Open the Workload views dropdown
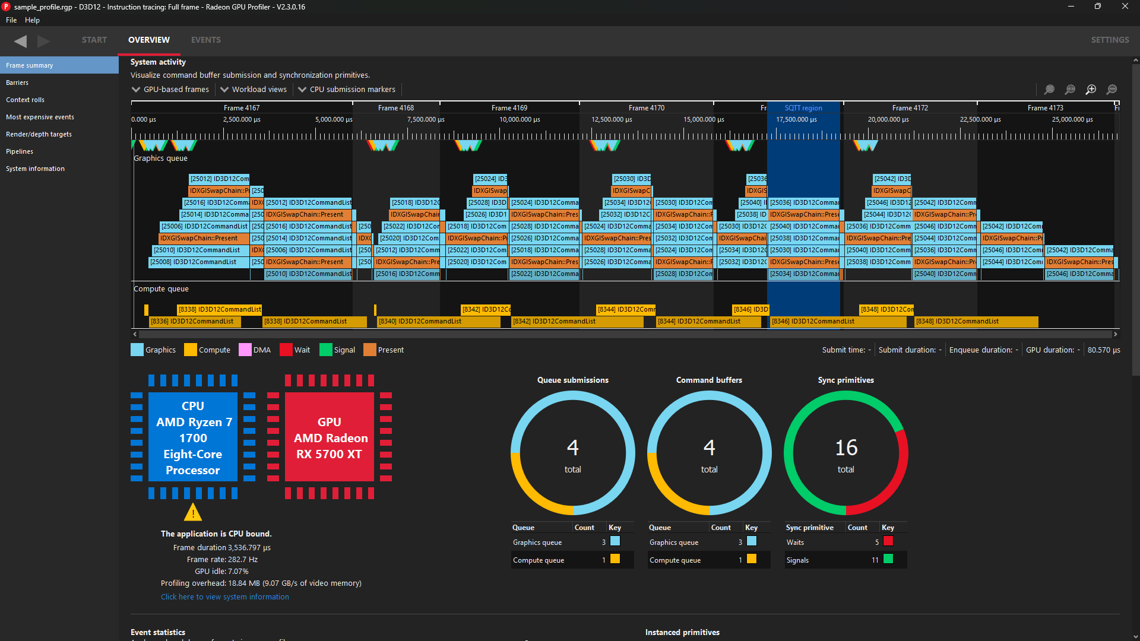Image resolution: width=1140 pixels, height=641 pixels. [254, 90]
